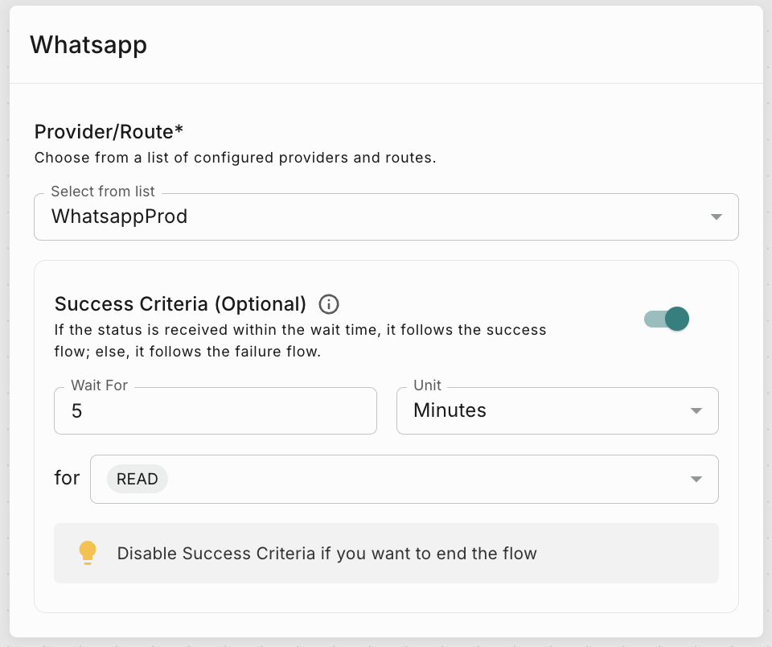The height and width of the screenshot is (647, 772).
Task: Click the word Minutes in Unit field
Action: pyautogui.click(x=449, y=410)
